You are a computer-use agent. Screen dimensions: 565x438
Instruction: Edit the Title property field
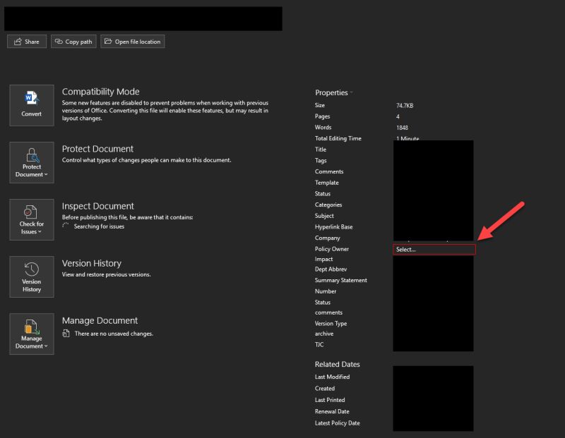tap(432, 150)
